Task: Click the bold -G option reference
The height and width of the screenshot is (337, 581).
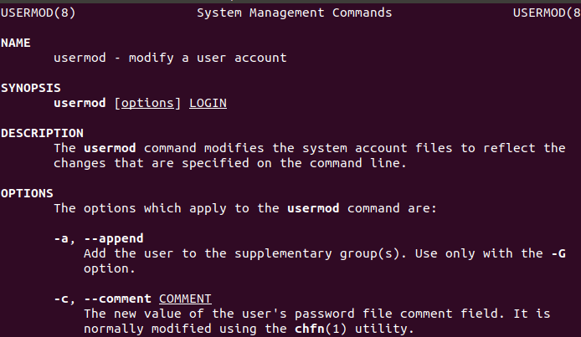Action: 558,253
